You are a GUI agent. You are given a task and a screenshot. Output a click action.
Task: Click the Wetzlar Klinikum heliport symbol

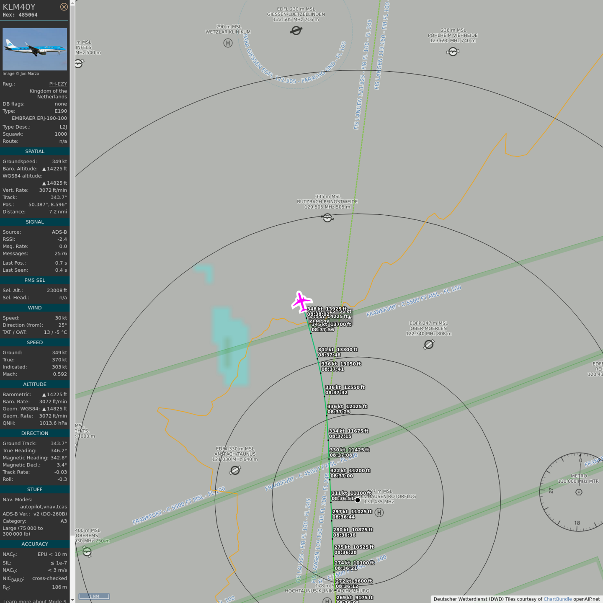(x=228, y=43)
